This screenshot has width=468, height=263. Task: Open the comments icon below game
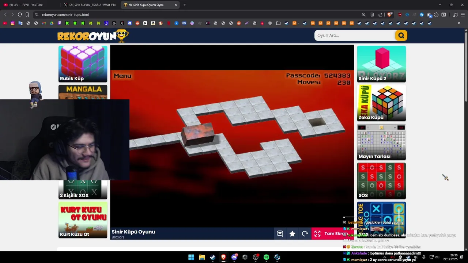[x=280, y=234]
